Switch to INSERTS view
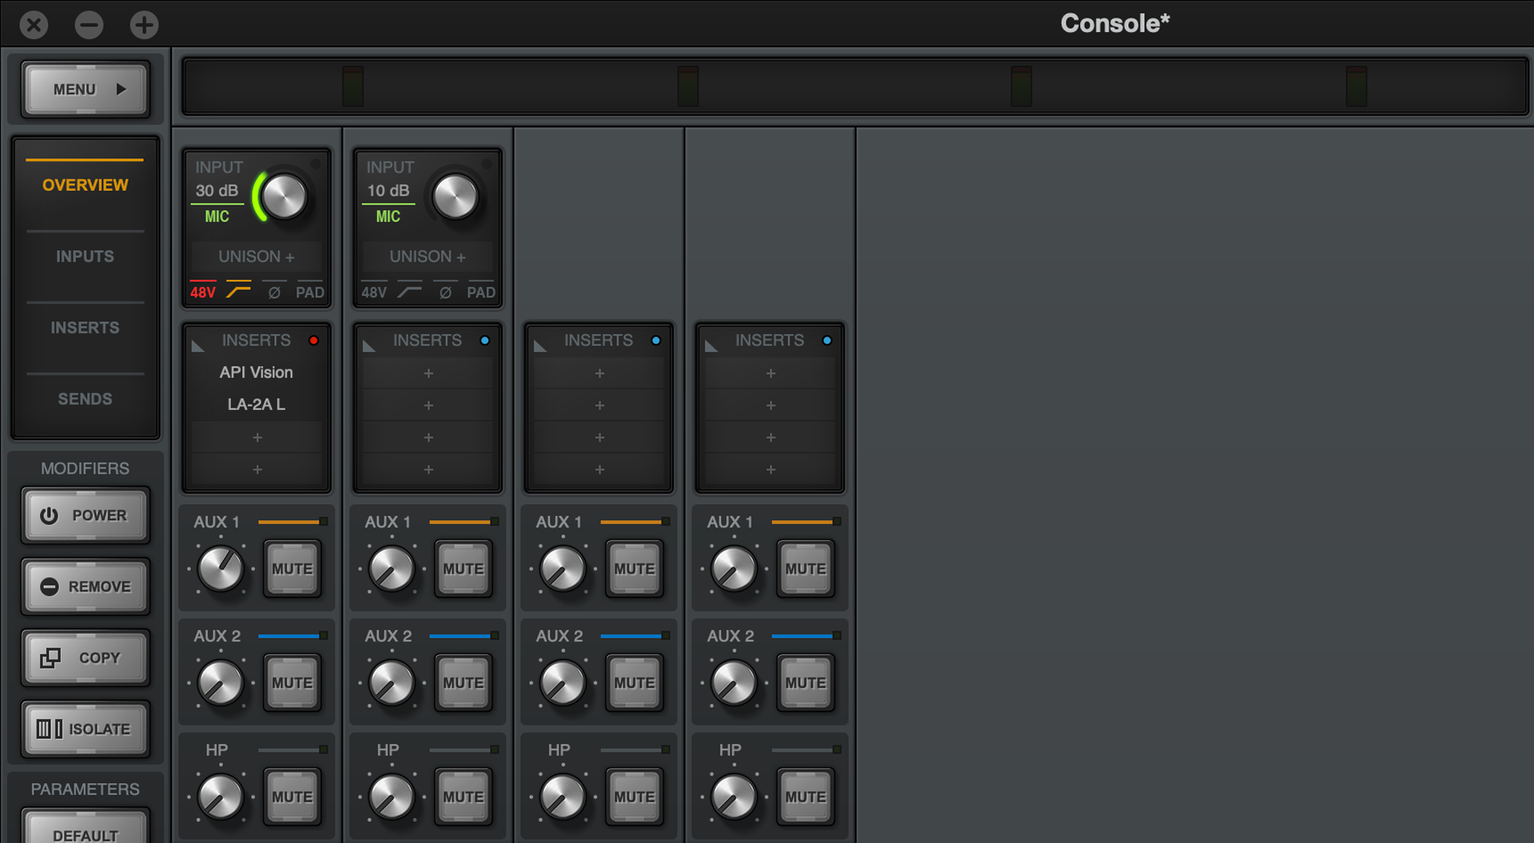The width and height of the screenshot is (1534, 843). tap(85, 328)
